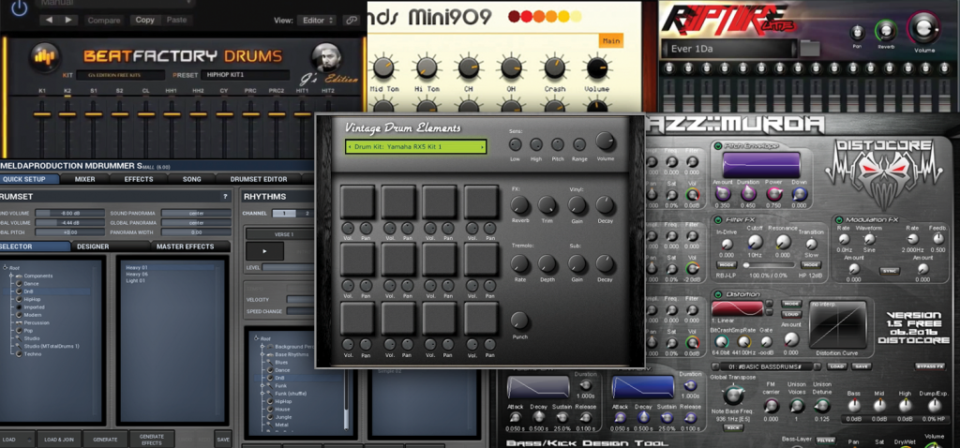The height and width of the screenshot is (448, 960).
Task: Adjust the Mini909 Volume knob
Action: click(x=597, y=67)
